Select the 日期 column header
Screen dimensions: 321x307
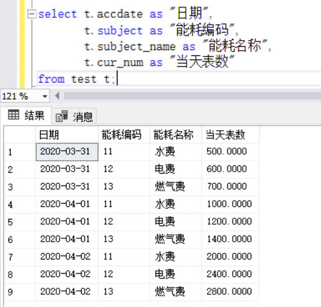[x=66, y=135]
